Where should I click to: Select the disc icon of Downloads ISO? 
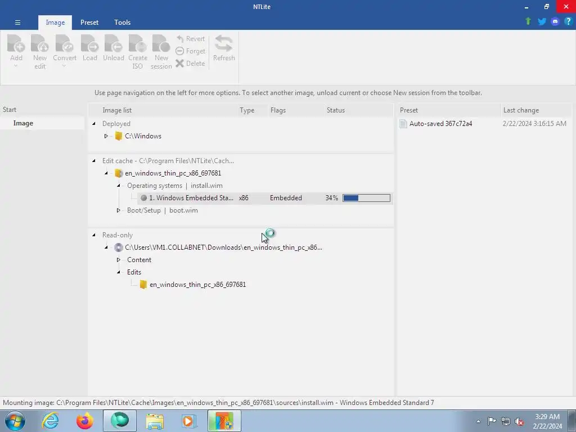coord(118,247)
